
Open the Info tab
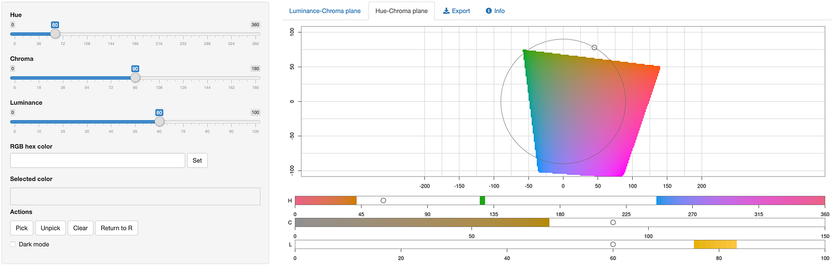click(495, 11)
